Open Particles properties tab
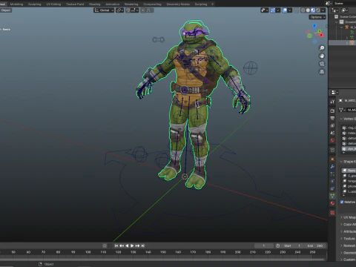The width and height of the screenshot is (356, 267). 332,174
